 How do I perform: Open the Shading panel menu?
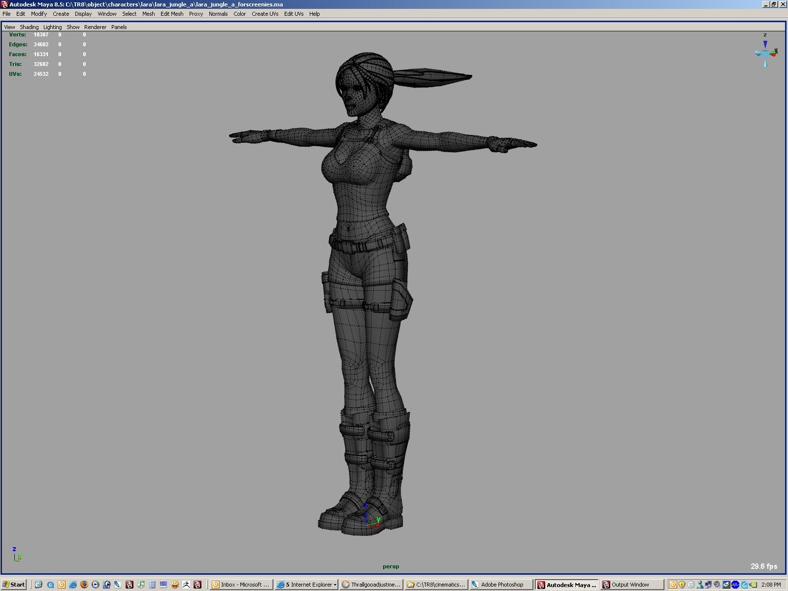pos(29,27)
